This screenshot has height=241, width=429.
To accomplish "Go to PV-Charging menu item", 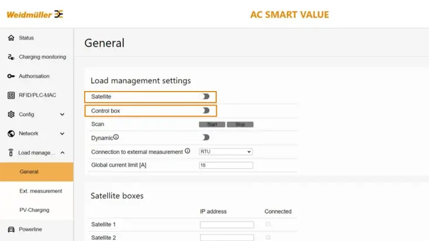I will pos(34,210).
